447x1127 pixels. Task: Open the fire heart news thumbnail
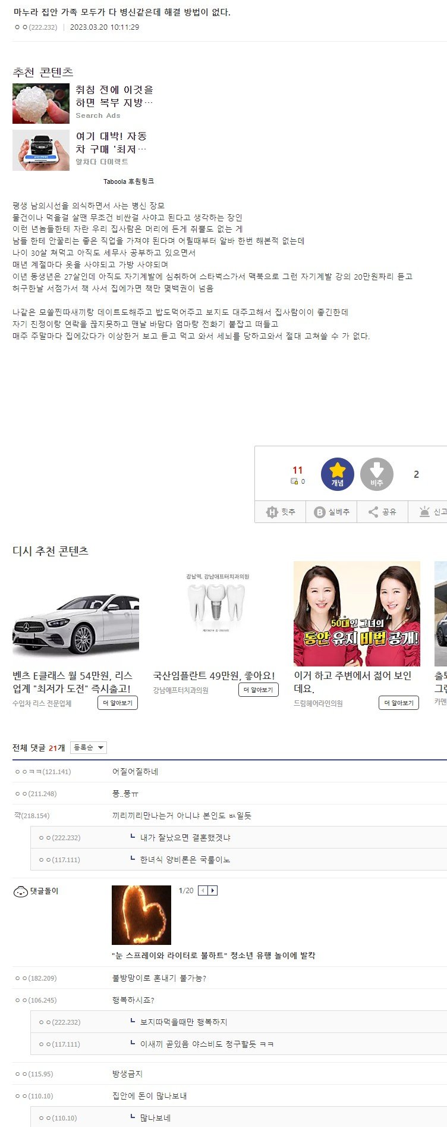141,915
